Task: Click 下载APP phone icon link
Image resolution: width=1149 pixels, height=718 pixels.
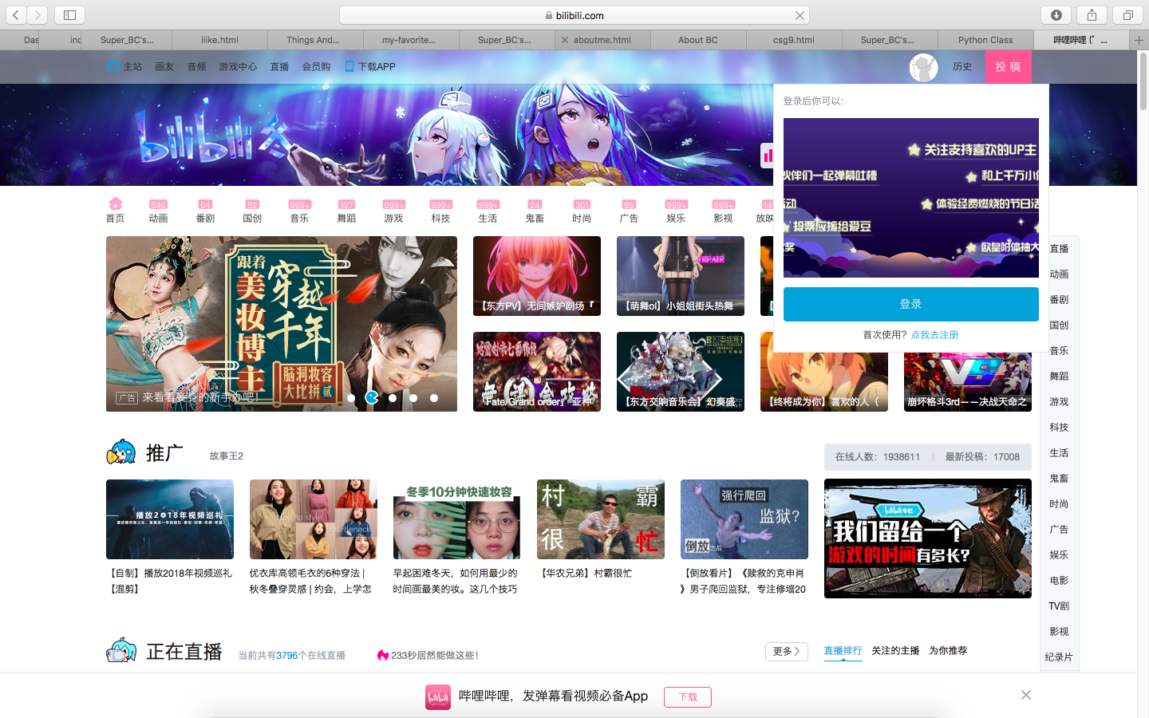Action: pyautogui.click(x=370, y=66)
